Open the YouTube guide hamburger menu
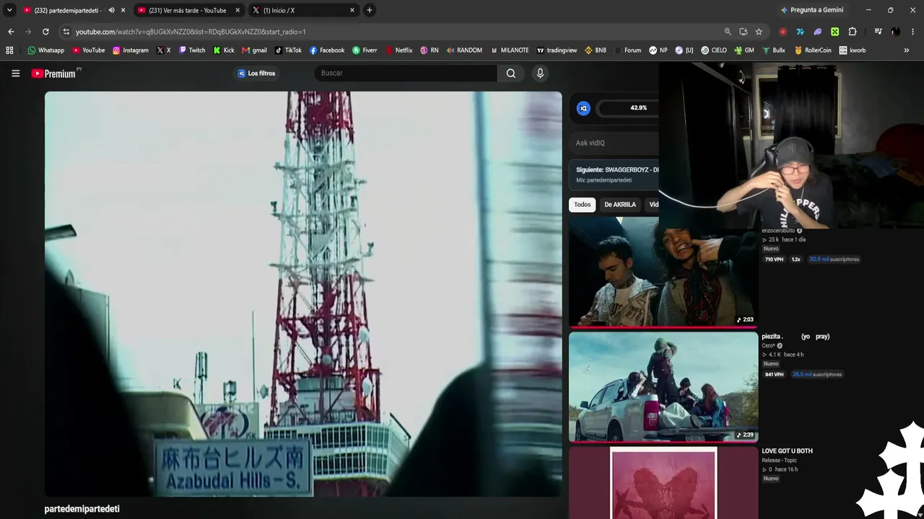Screen dimensions: 924x519 point(15,73)
